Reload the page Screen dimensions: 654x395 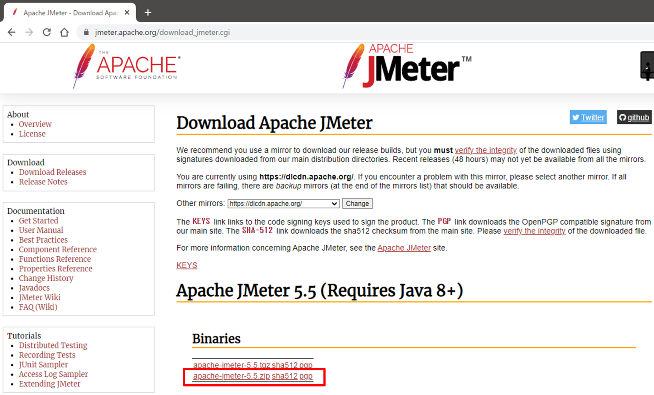point(47,32)
